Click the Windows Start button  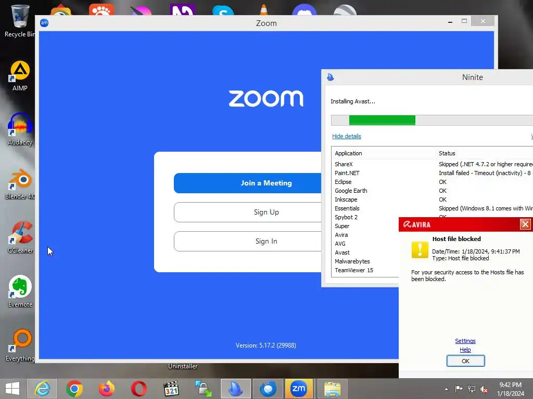12,389
